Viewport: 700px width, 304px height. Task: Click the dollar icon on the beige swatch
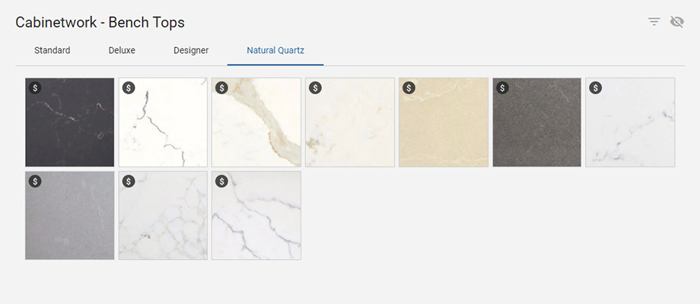(x=409, y=87)
